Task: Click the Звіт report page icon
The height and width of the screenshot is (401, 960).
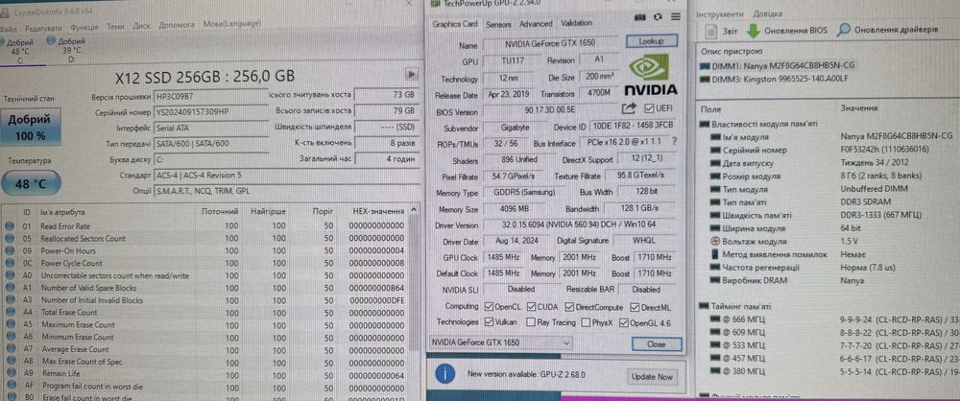Action: coord(712,30)
